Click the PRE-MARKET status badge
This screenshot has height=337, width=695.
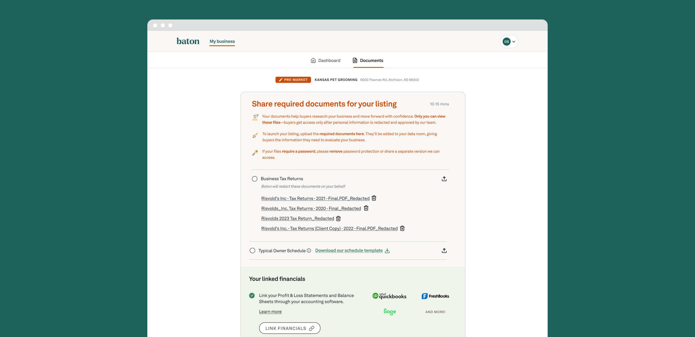coord(293,80)
